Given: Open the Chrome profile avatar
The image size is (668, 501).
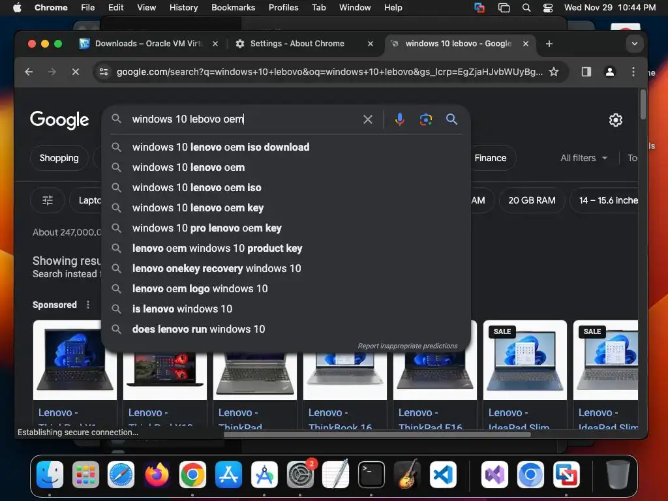Looking at the screenshot, I should [610, 72].
